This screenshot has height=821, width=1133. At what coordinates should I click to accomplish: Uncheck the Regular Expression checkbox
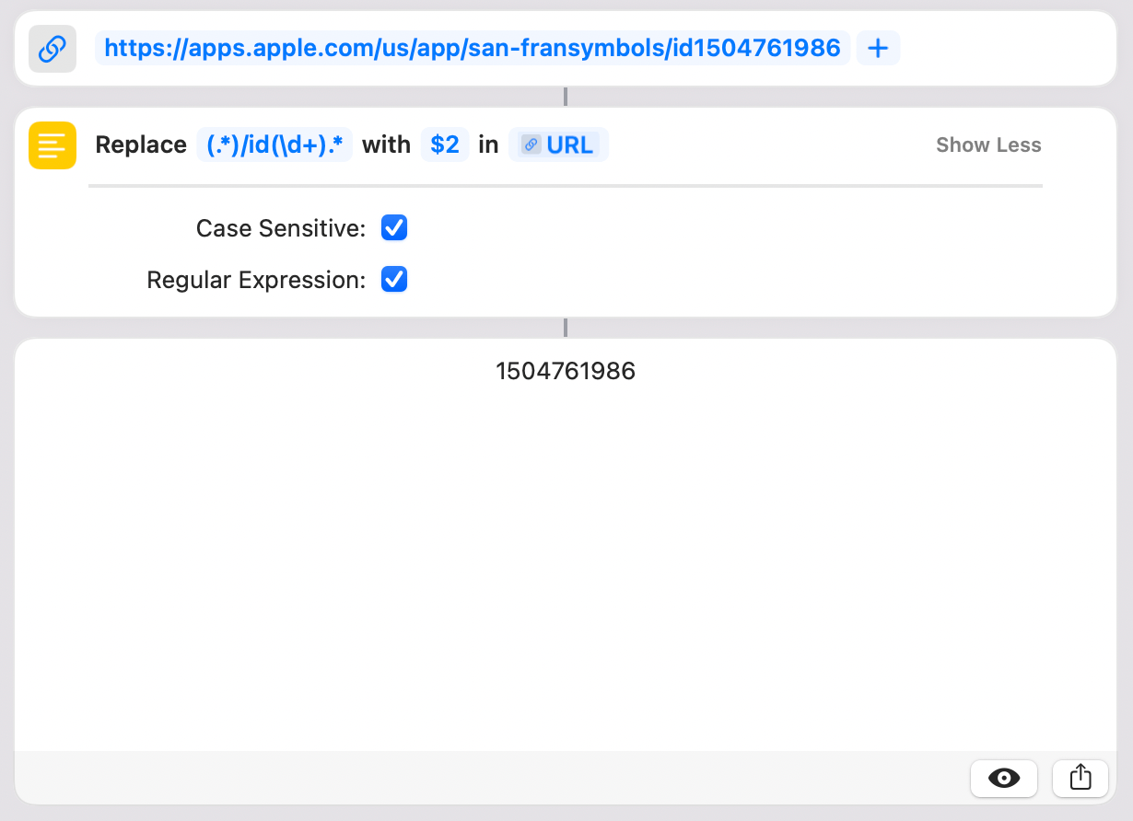click(394, 280)
